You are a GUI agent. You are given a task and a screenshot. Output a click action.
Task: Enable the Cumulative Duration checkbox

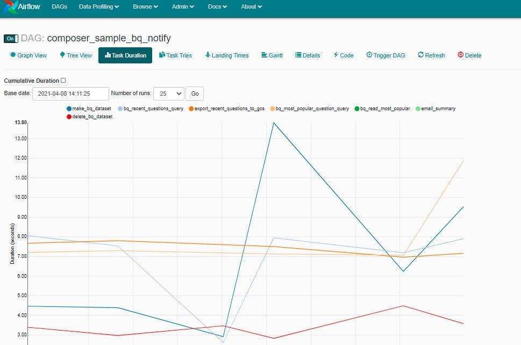pos(63,81)
